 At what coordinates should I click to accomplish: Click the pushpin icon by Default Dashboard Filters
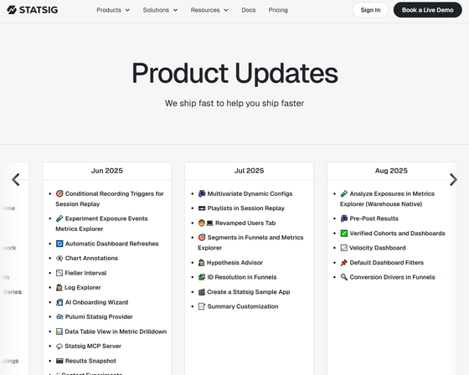(x=344, y=263)
